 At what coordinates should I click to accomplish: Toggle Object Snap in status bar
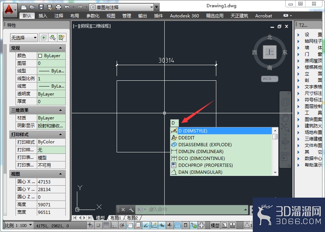[130, 225]
